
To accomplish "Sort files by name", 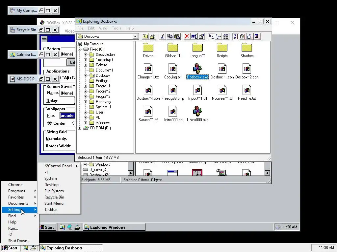I will (236, 36).
